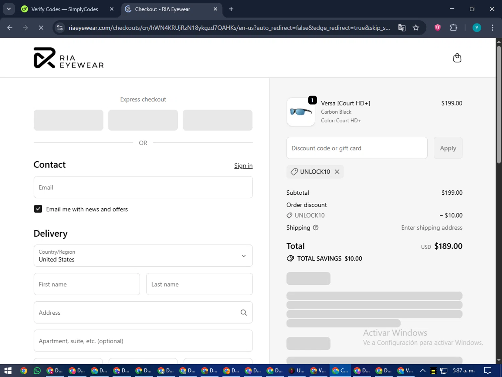Screen dimensions: 502x377
Task: Open the shopping bag cart icon
Action: 457,58
